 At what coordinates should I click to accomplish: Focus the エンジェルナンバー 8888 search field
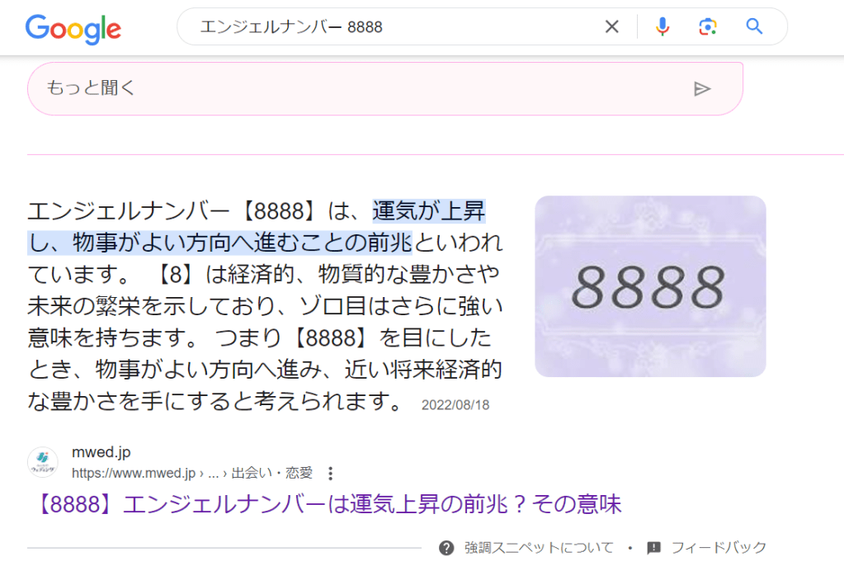click(x=396, y=27)
